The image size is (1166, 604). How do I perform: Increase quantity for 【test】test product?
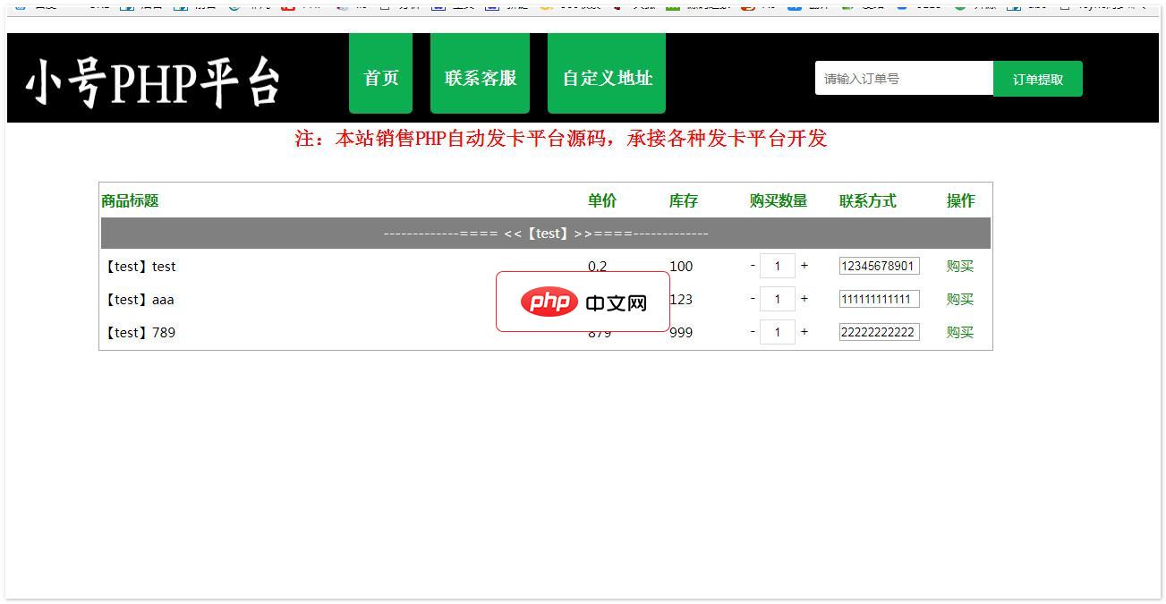[804, 265]
